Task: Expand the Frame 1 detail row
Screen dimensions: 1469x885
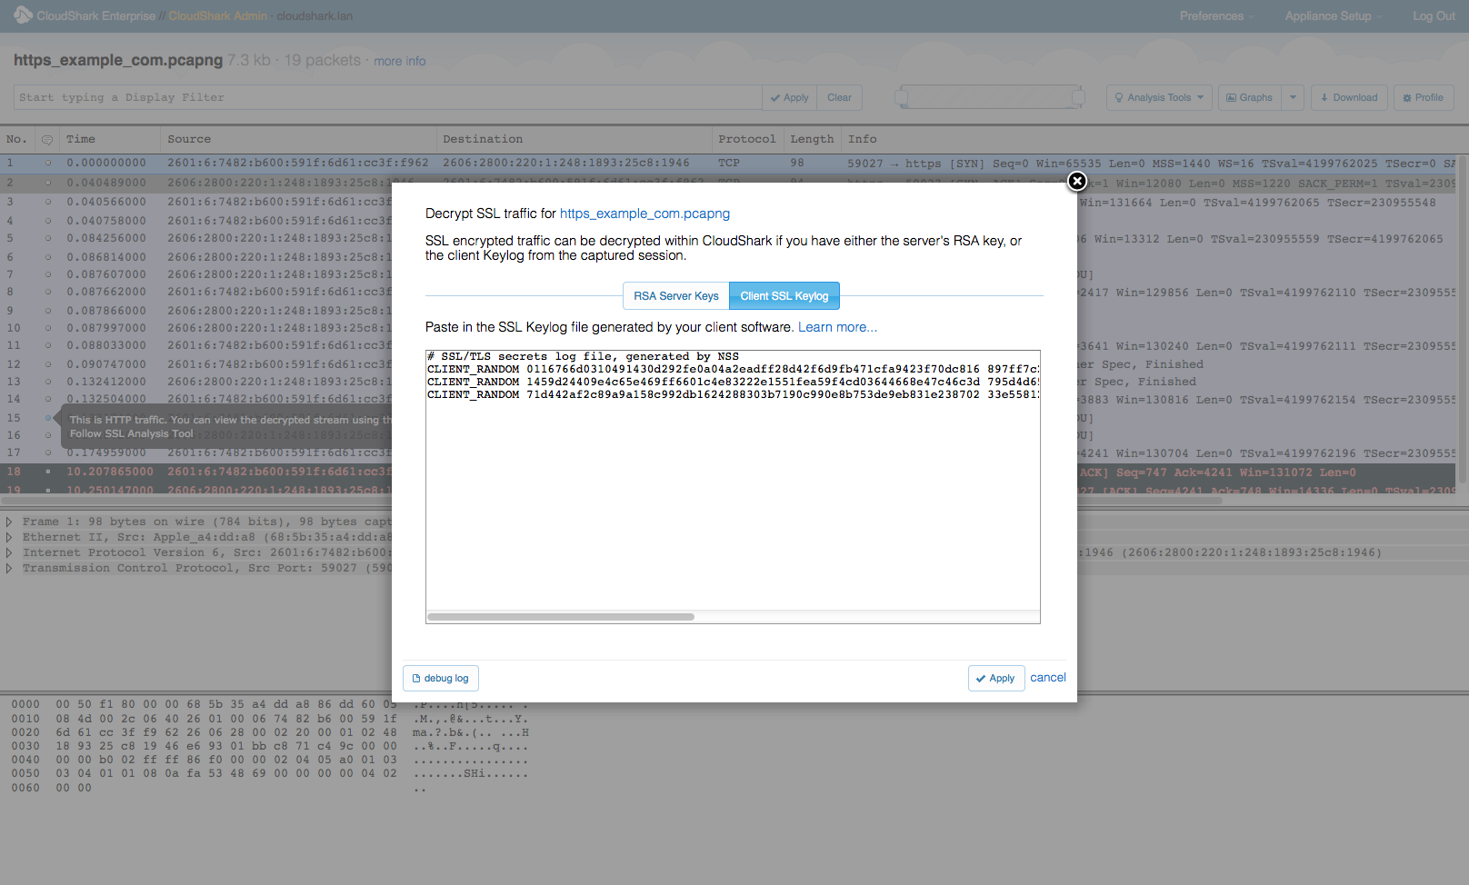Action: tap(9, 522)
